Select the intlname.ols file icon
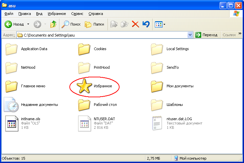The width and height of the screenshot is (244, 163). pos(12,123)
